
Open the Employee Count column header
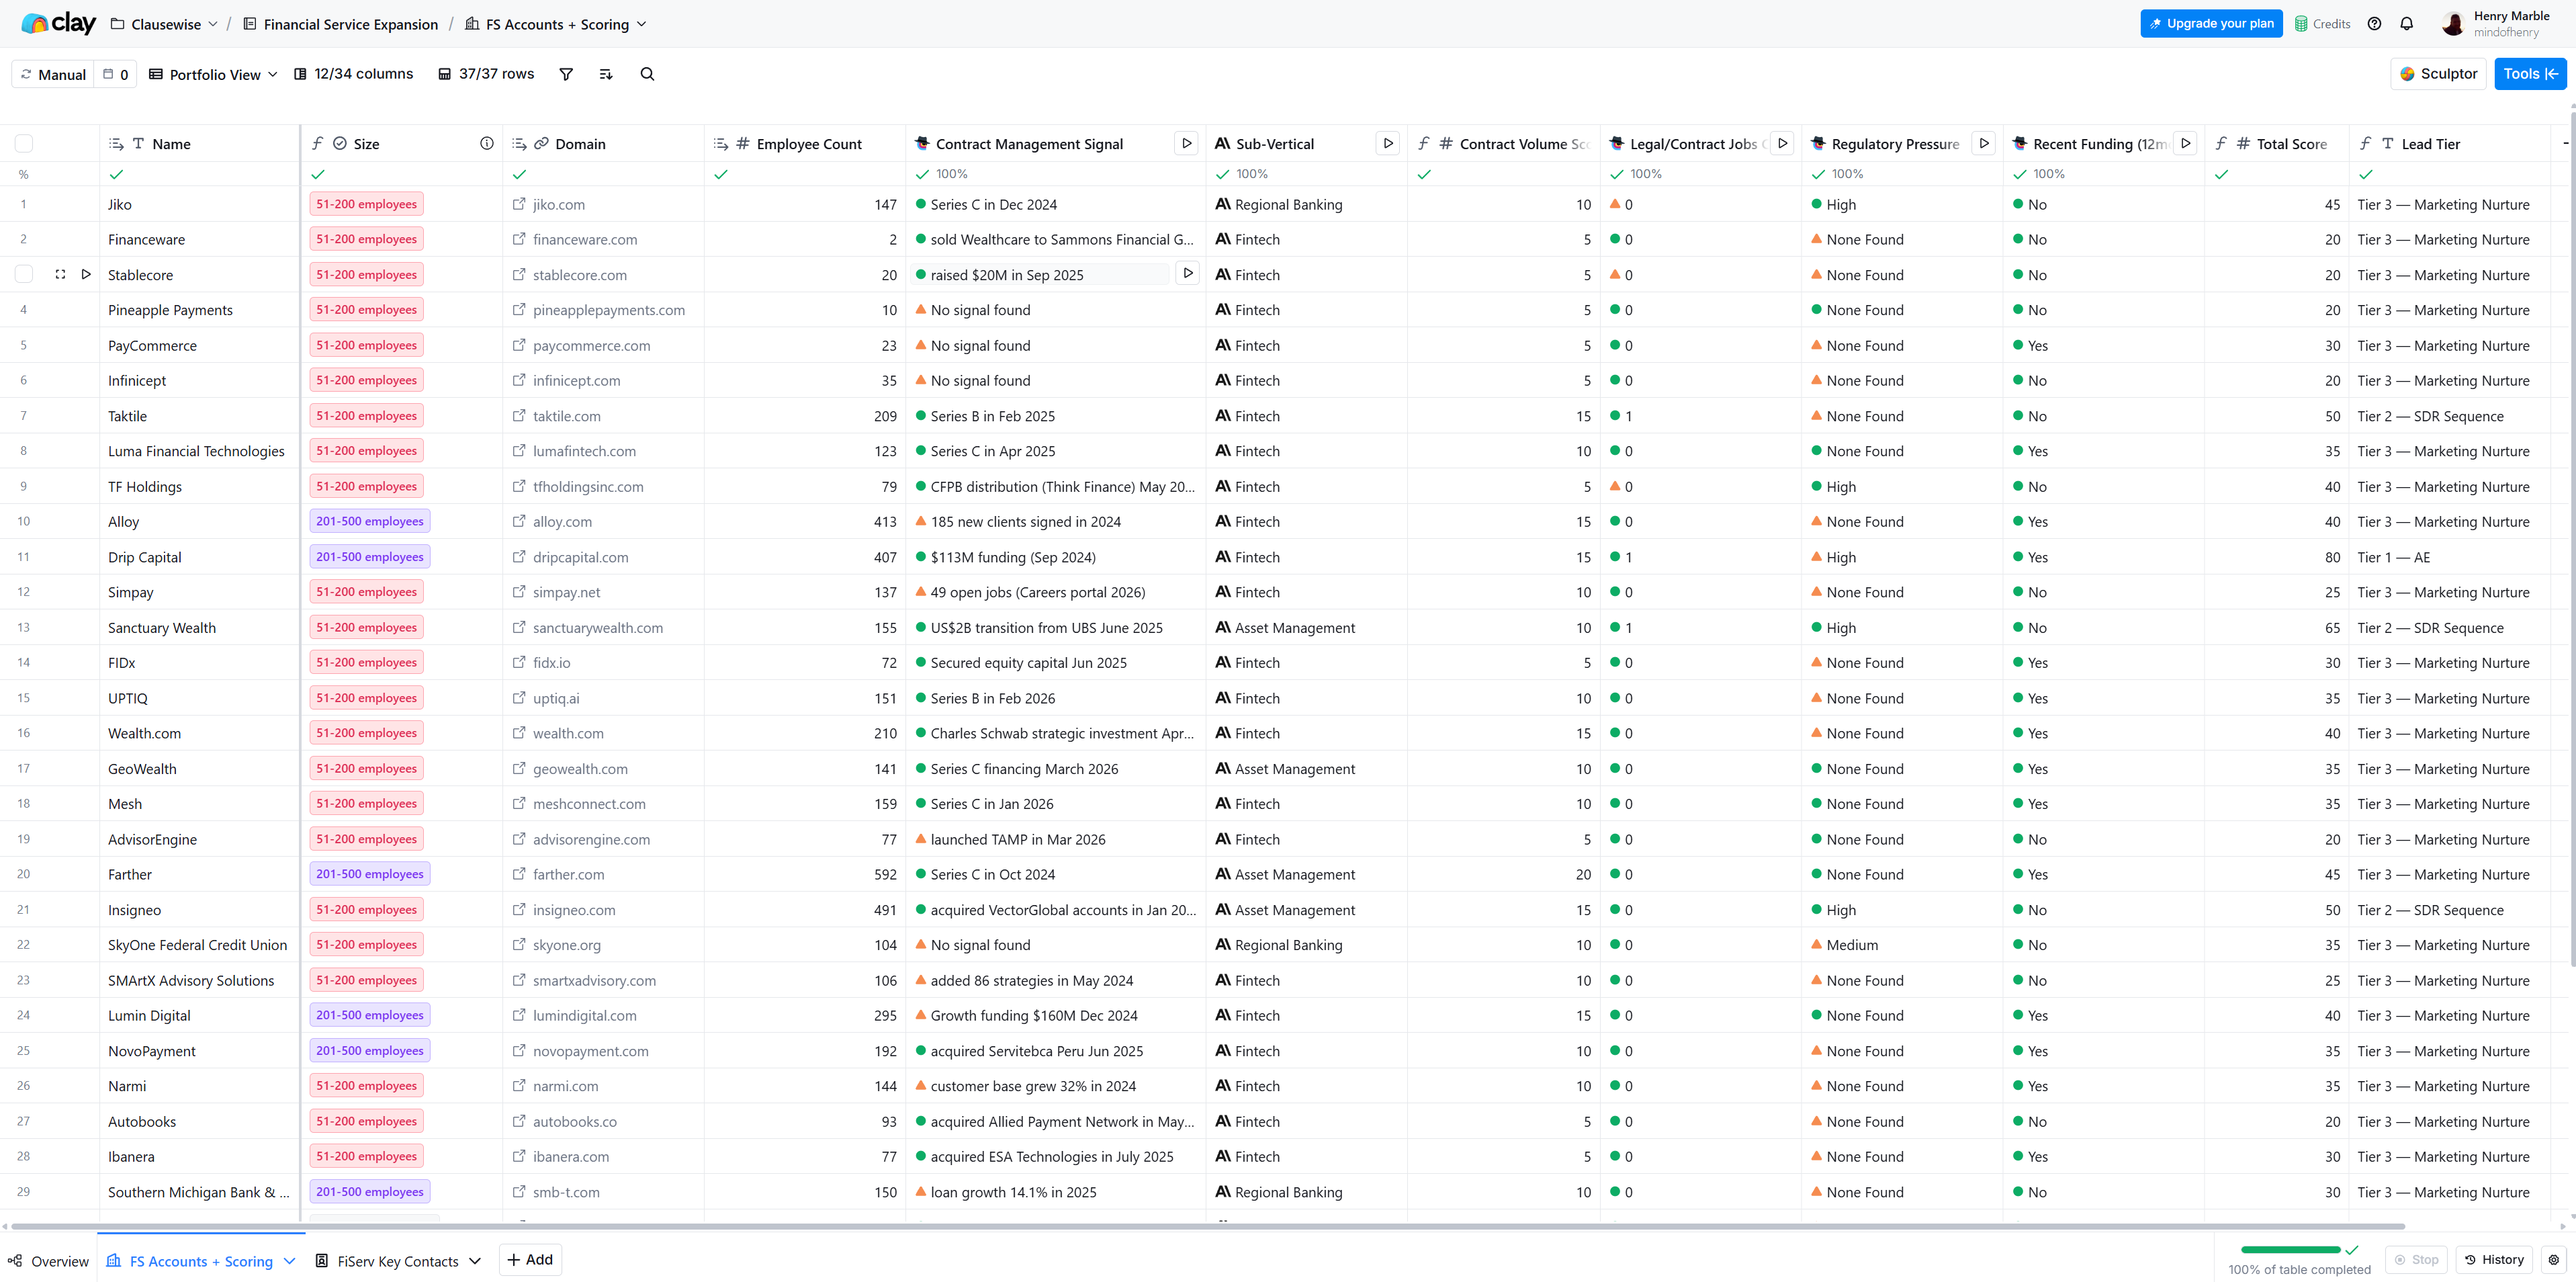(804, 143)
